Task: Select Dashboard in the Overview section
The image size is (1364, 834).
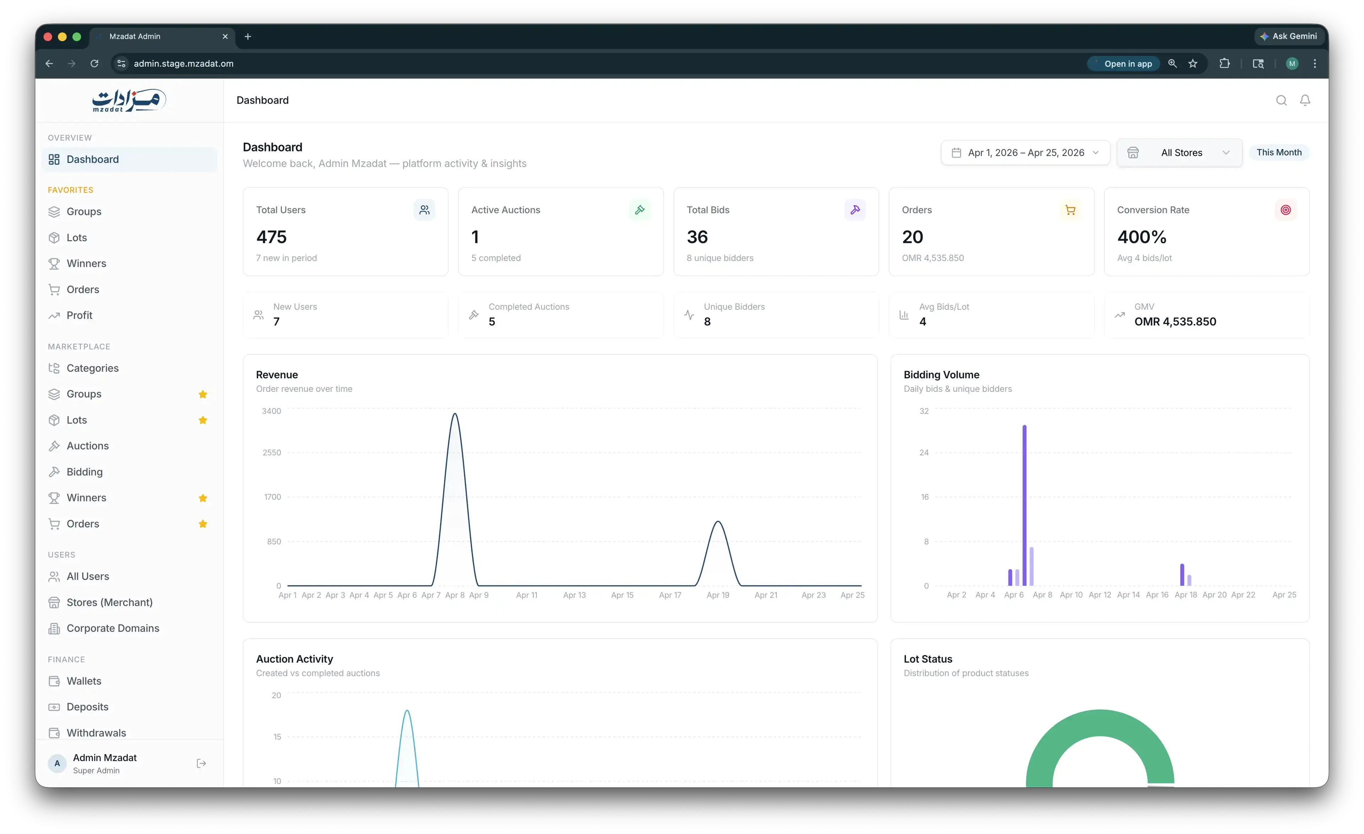Action: [130, 159]
